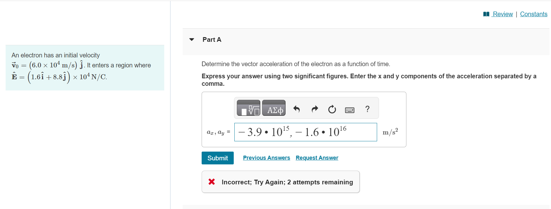Open the Constants page
The height and width of the screenshot is (209, 551).
coord(534,14)
